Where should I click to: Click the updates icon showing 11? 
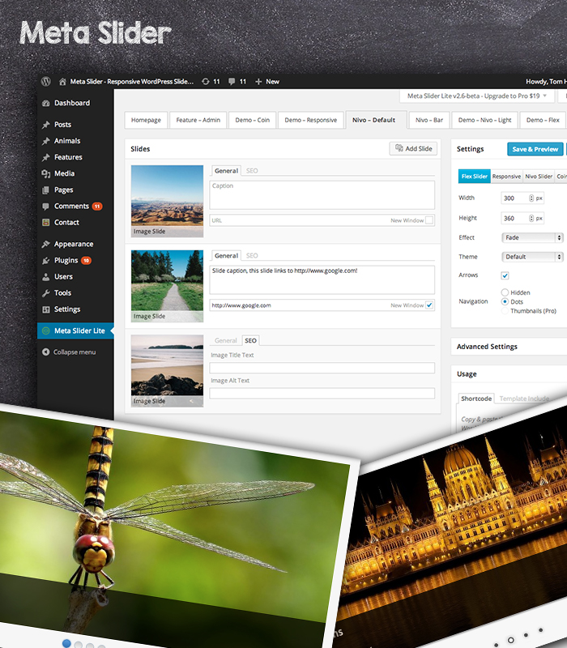click(206, 82)
